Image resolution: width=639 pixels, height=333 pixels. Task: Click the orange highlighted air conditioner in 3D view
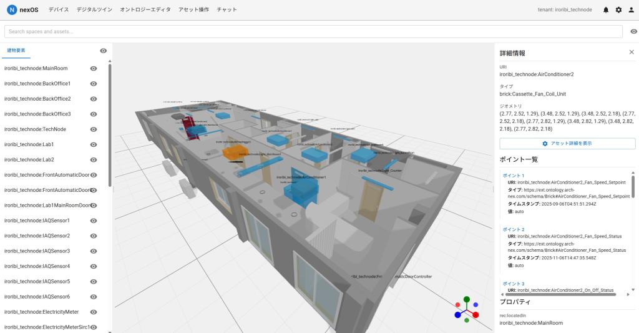[x=235, y=152]
